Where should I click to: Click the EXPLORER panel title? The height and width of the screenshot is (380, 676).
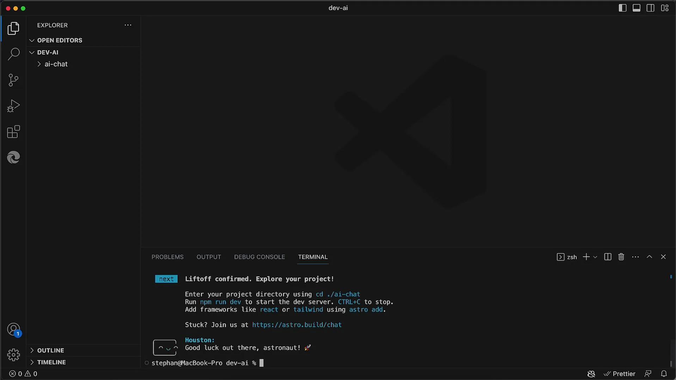click(x=53, y=25)
